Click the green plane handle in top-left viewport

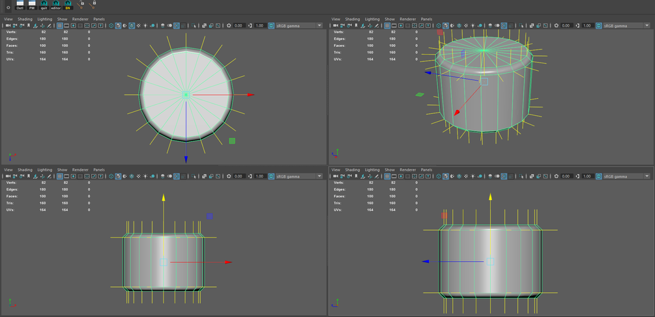(x=232, y=141)
